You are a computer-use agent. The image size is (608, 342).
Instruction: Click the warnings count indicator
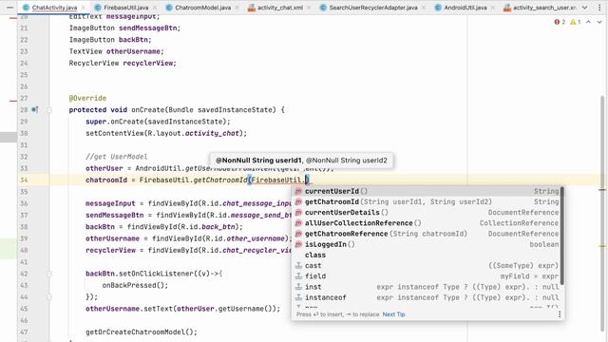point(576,22)
